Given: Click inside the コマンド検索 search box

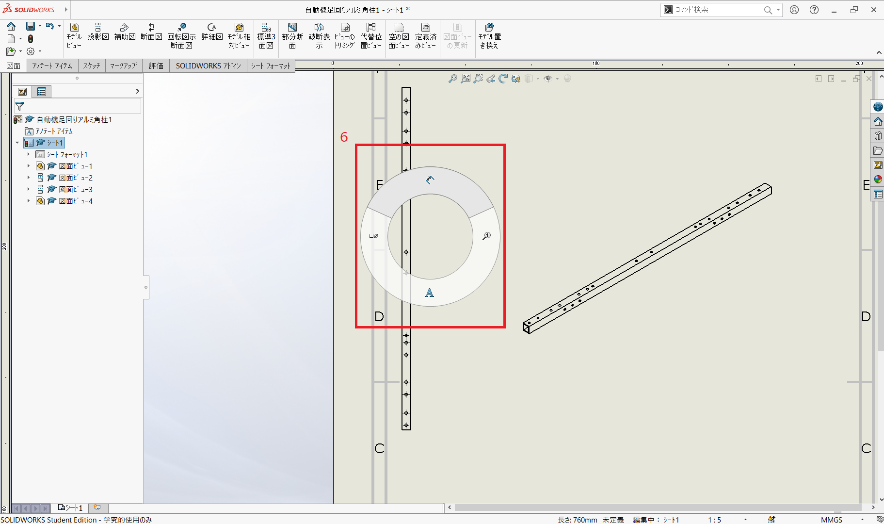Looking at the screenshot, I should click(x=717, y=10).
